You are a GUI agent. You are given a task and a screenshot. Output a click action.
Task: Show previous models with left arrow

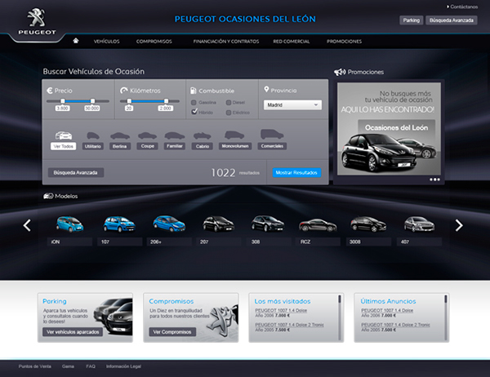coord(27,225)
